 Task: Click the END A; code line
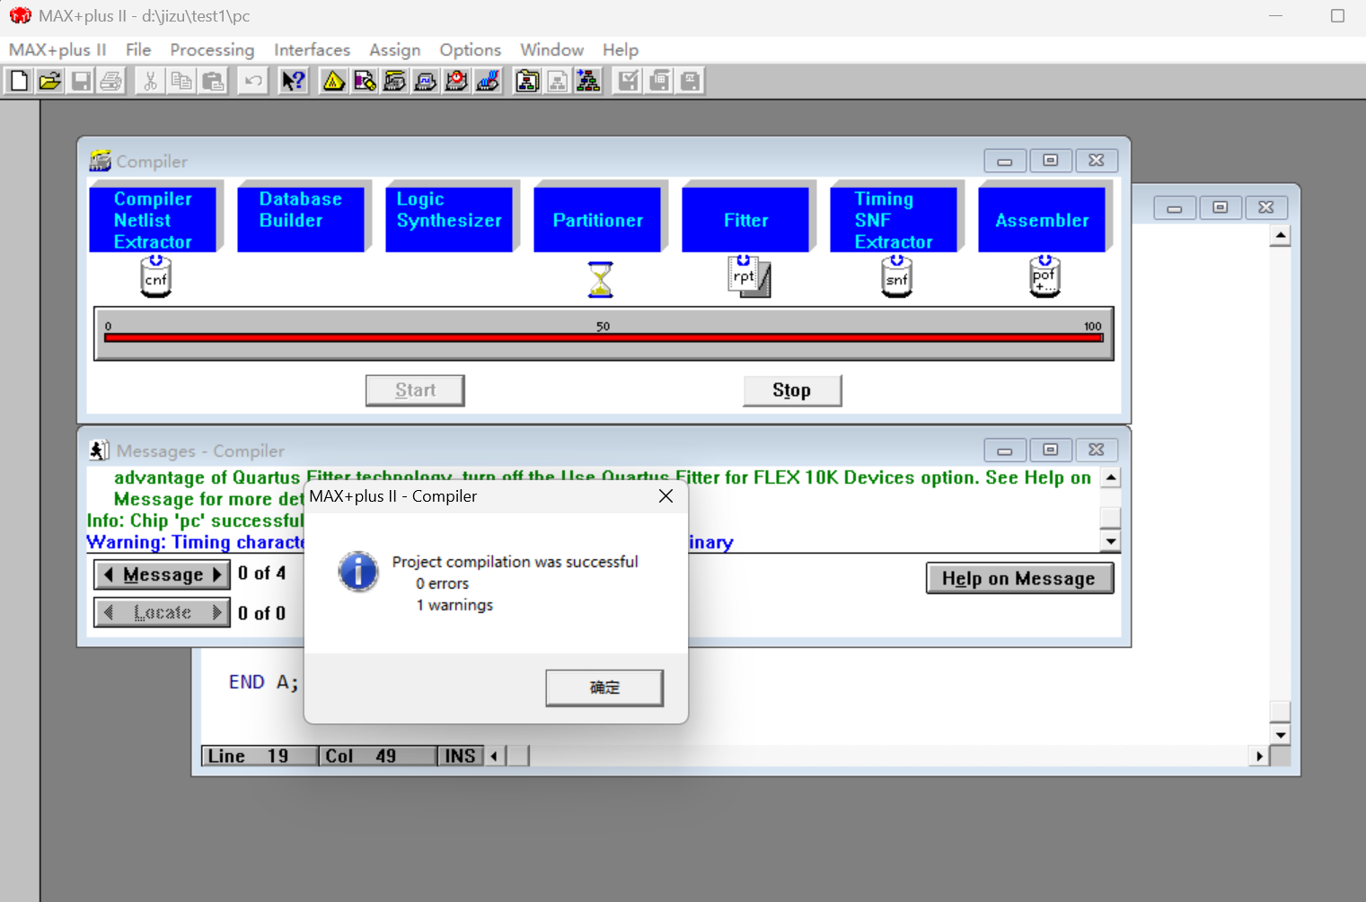(x=263, y=682)
